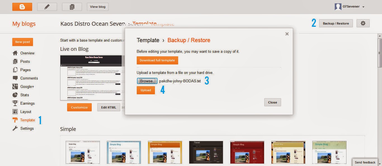Select Layout in the sidebar
The image size is (382, 166).
(26, 112)
